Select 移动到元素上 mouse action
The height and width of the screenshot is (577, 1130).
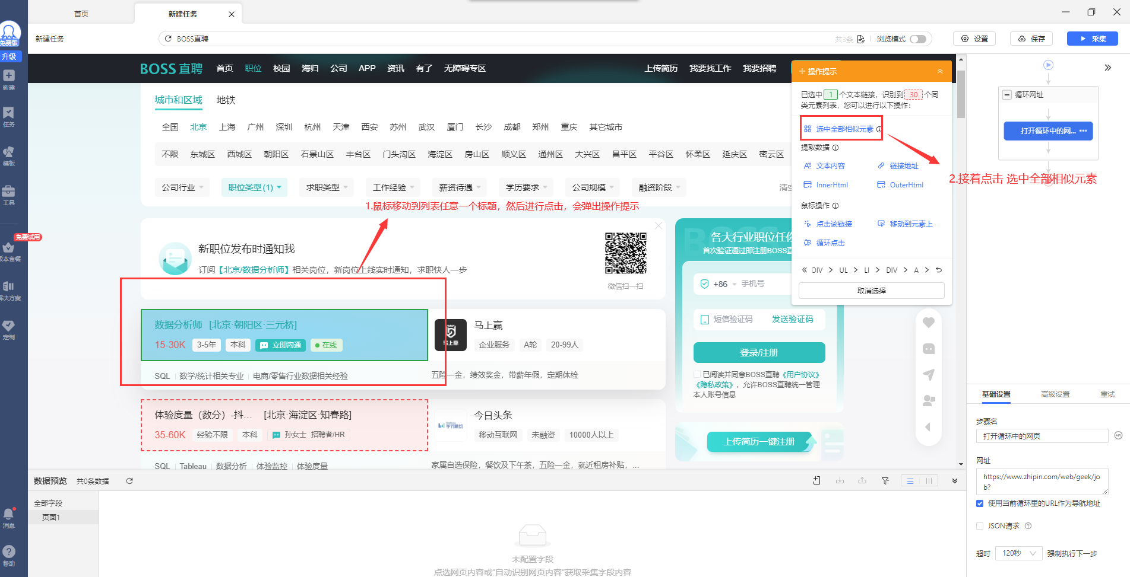pos(905,224)
